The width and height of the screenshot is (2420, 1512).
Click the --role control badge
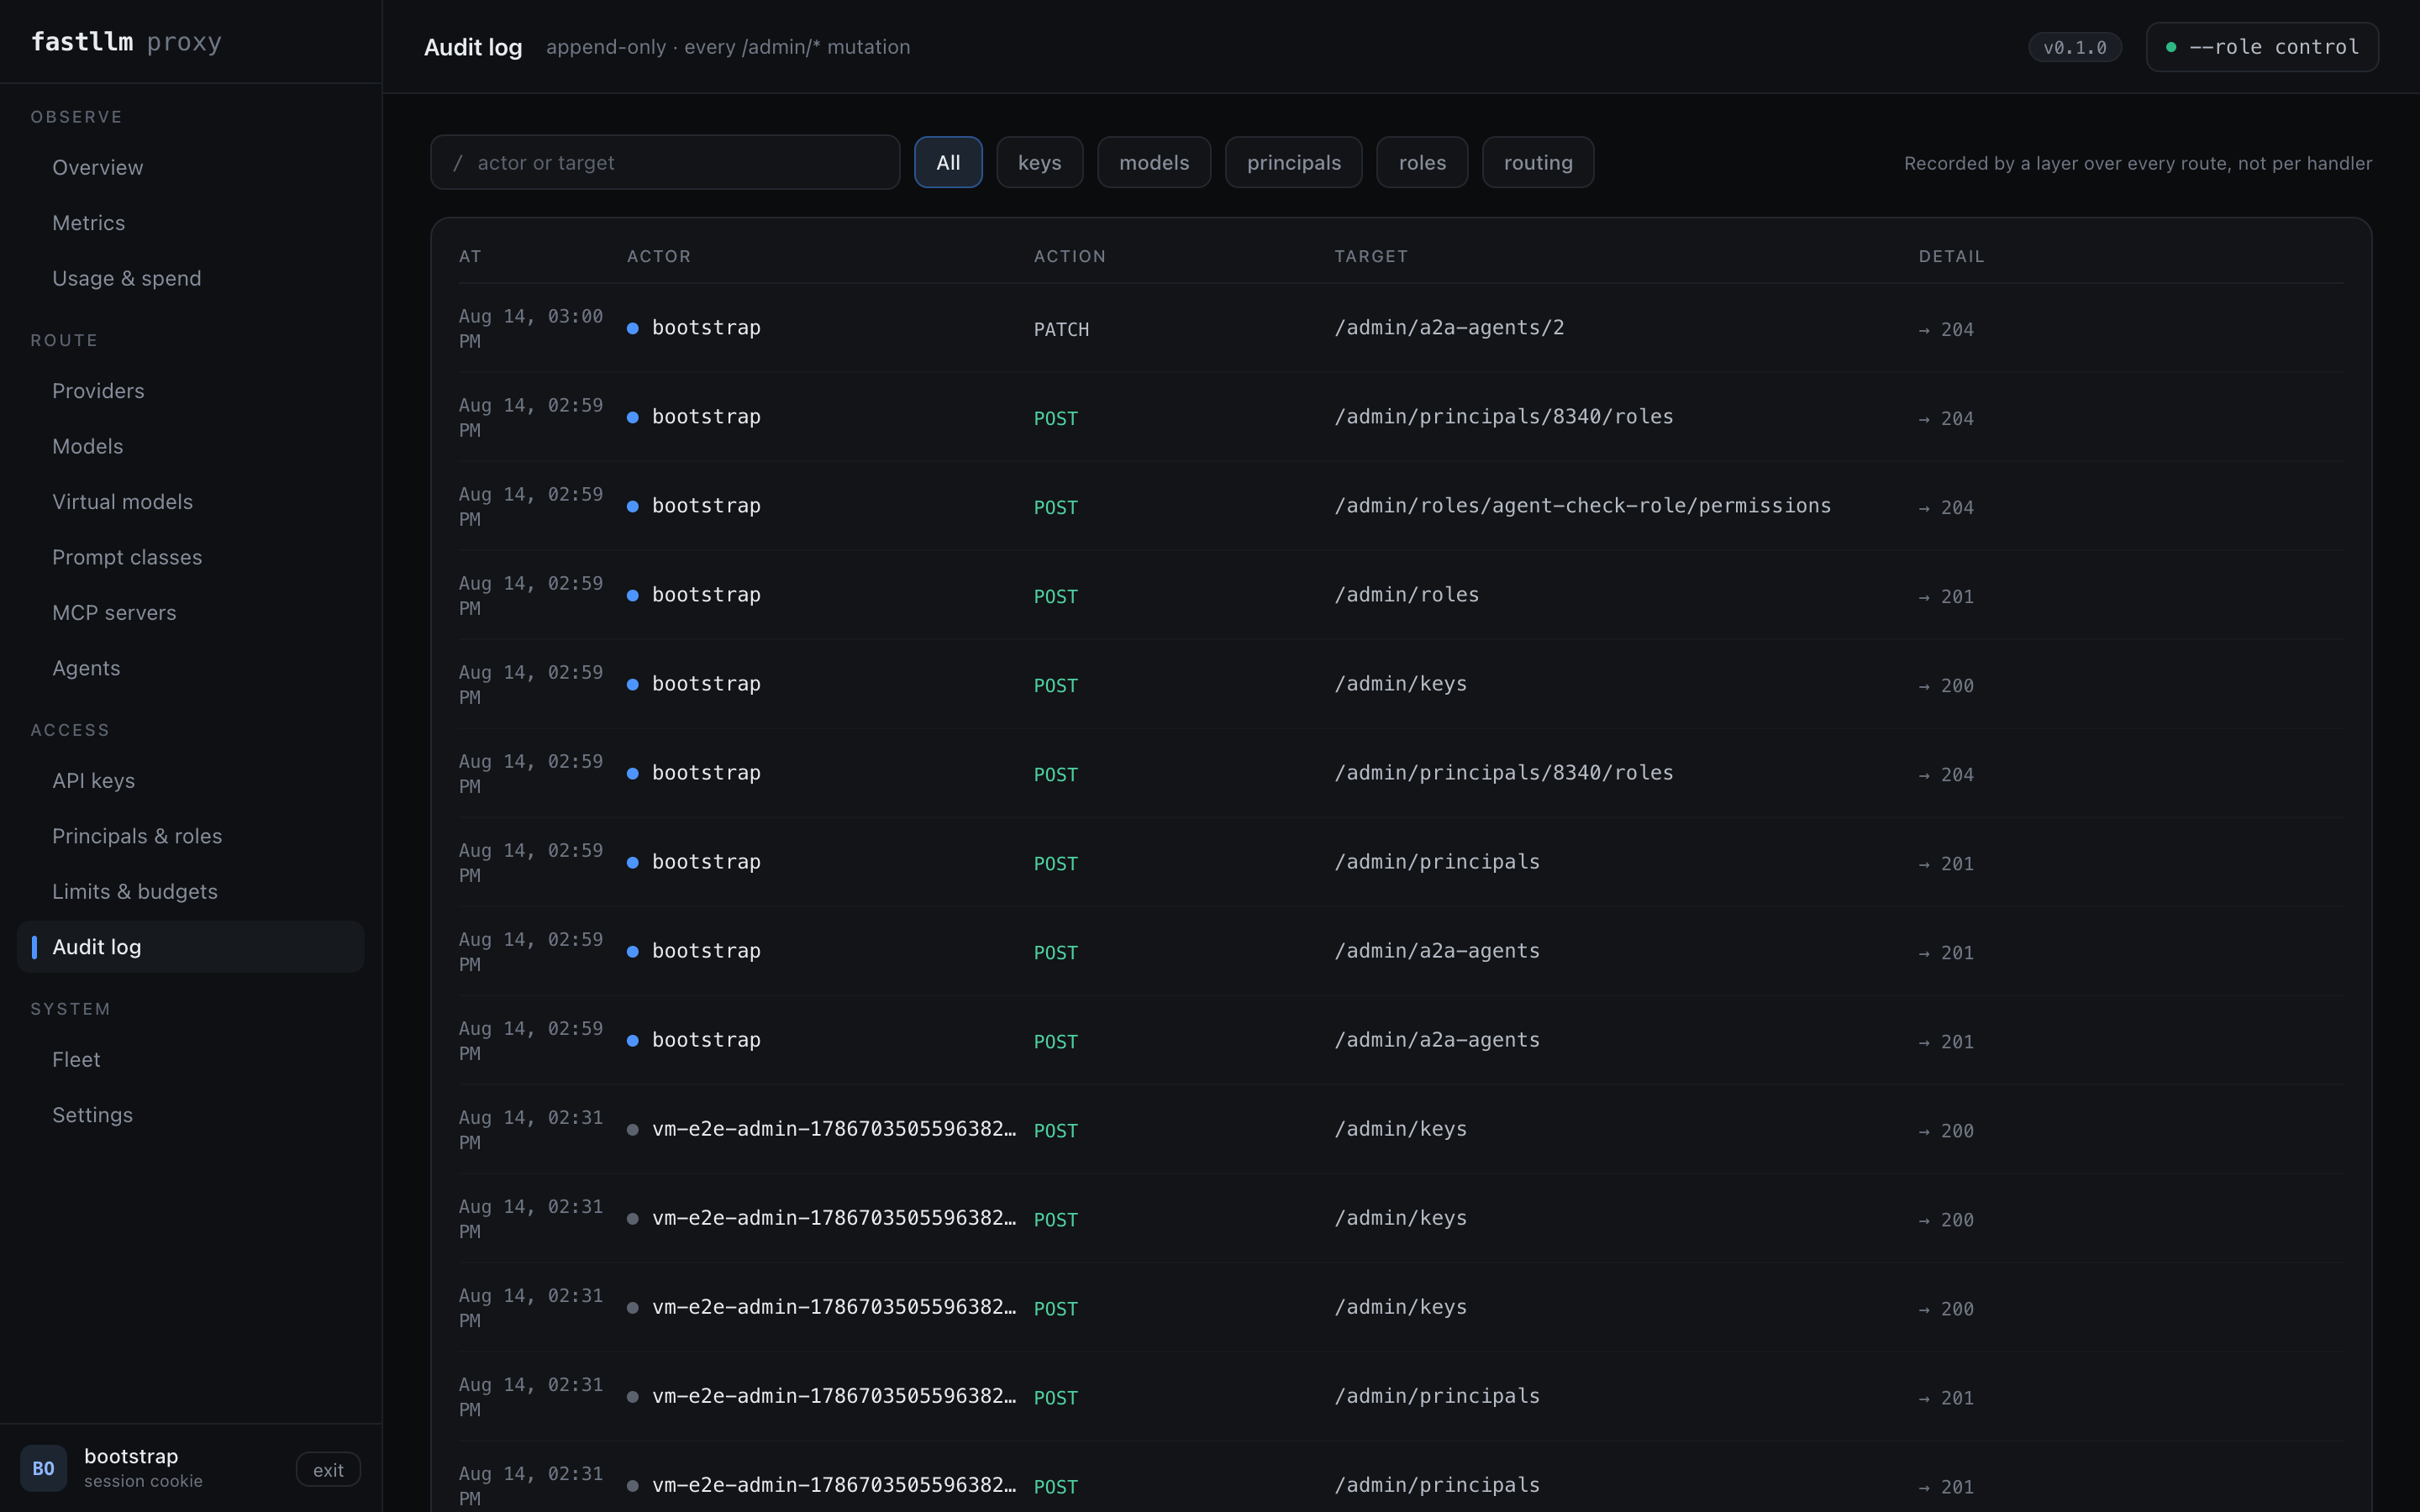(2262, 47)
